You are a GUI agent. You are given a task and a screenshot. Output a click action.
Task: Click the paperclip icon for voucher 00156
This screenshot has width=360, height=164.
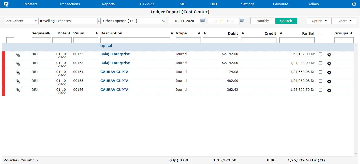click(18, 91)
